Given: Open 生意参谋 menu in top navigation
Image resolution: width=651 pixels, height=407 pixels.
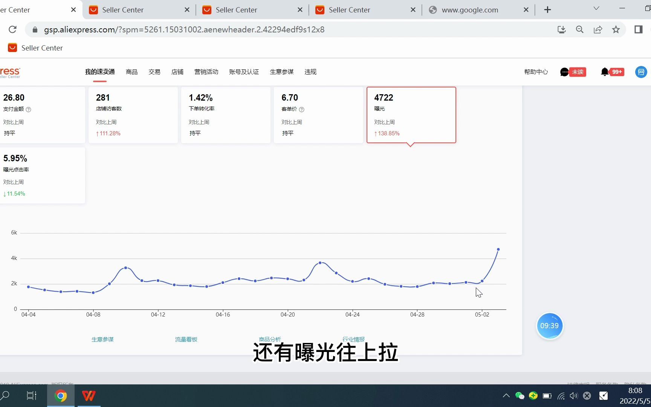Looking at the screenshot, I should point(282,72).
